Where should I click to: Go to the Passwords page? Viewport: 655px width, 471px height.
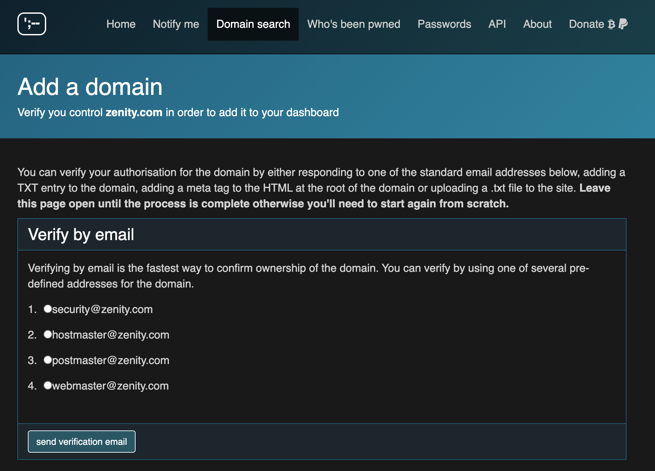point(444,24)
